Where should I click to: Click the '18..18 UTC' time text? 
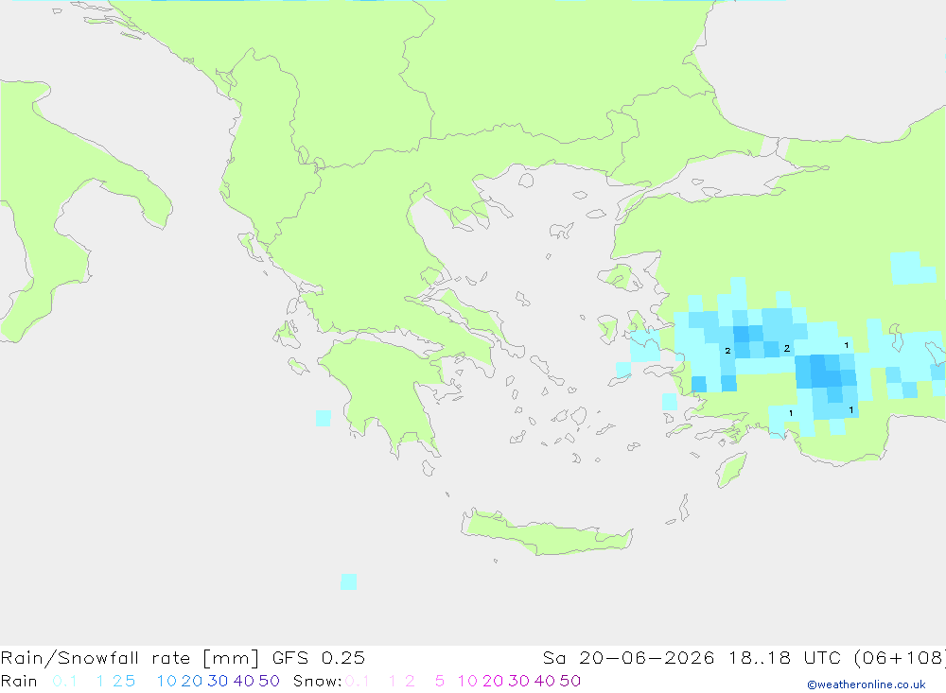point(784,658)
